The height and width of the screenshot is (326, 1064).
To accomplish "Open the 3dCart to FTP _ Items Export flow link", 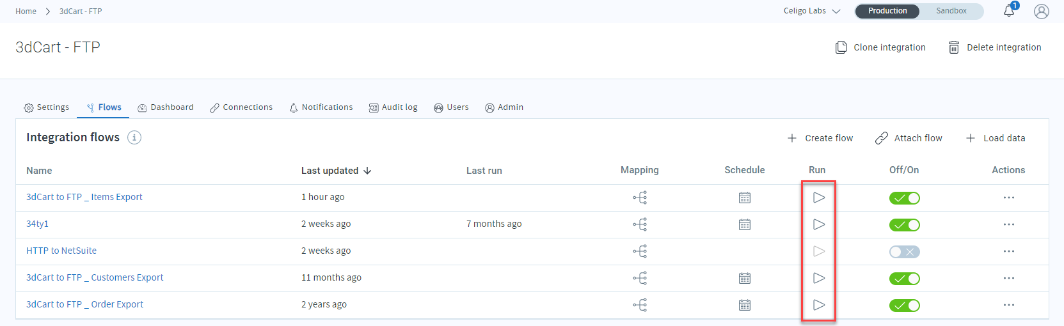I will (84, 197).
